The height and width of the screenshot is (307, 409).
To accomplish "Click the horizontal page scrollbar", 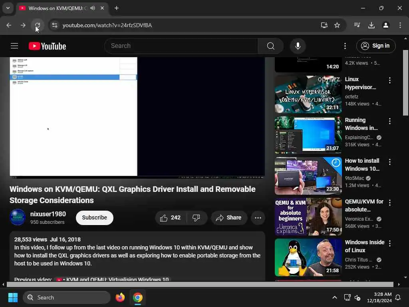I will (200, 284).
